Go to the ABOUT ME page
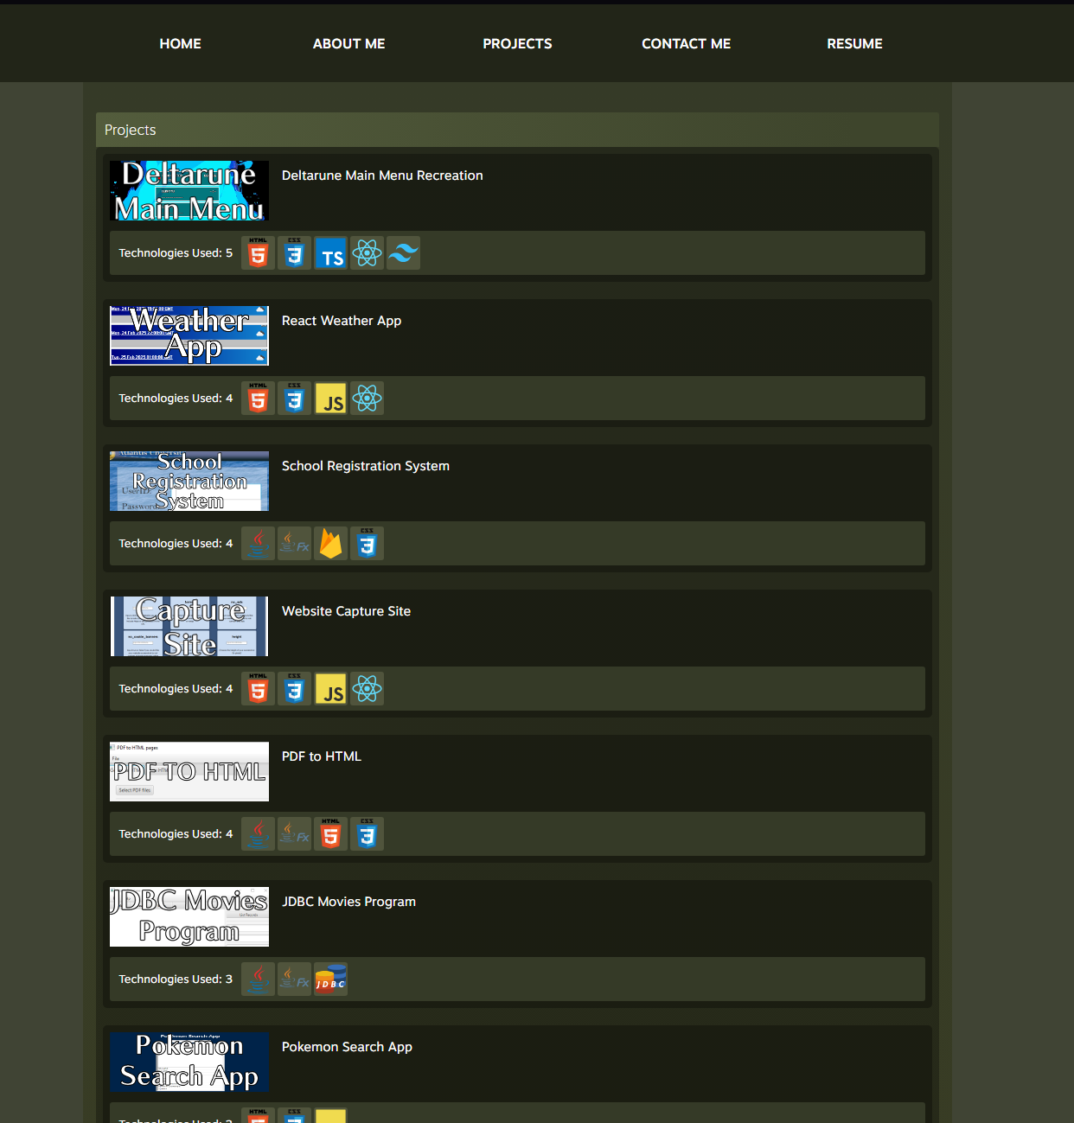 pos(348,43)
